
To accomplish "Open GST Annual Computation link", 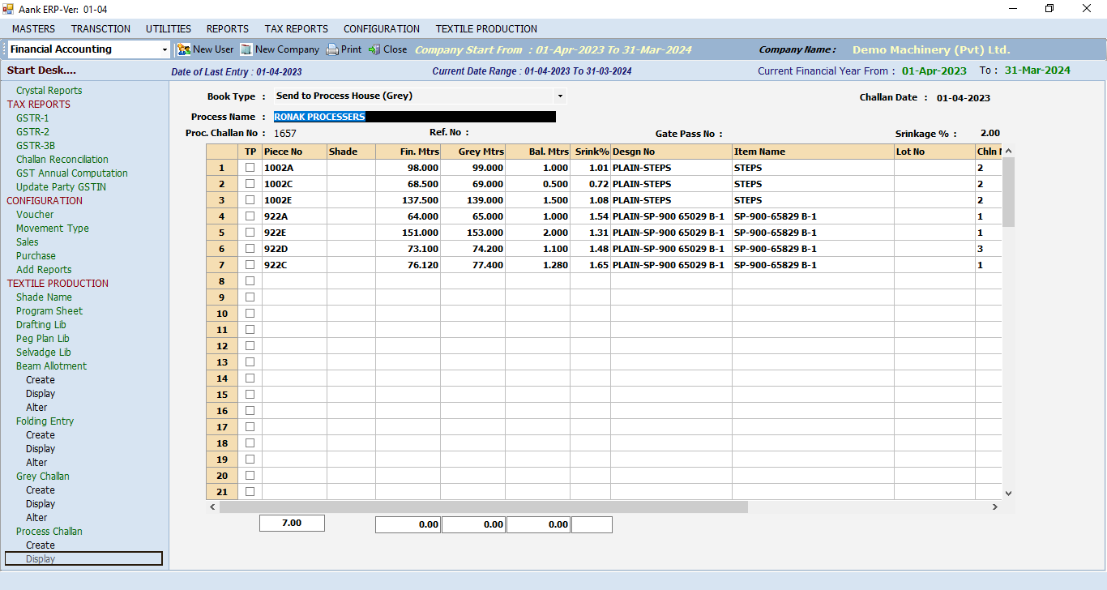I will click(x=72, y=173).
